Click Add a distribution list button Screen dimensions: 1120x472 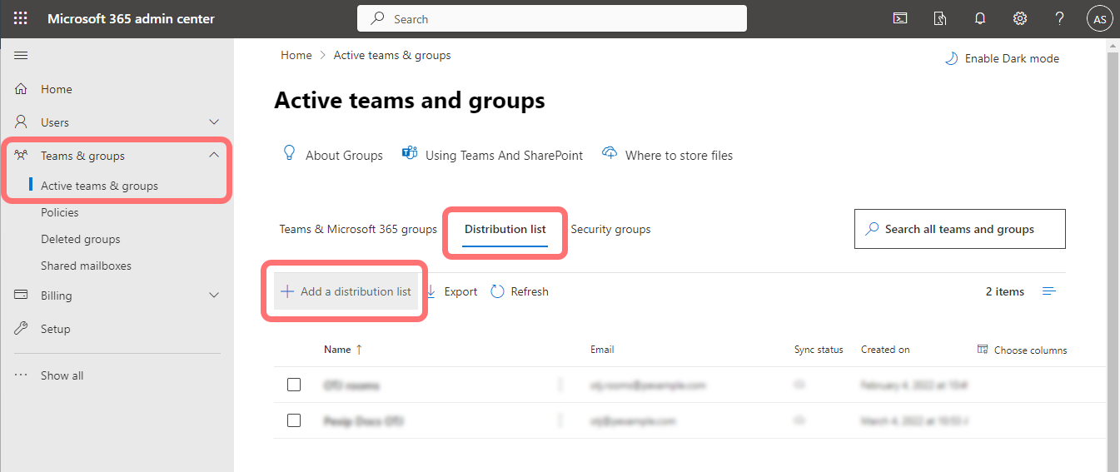click(346, 291)
